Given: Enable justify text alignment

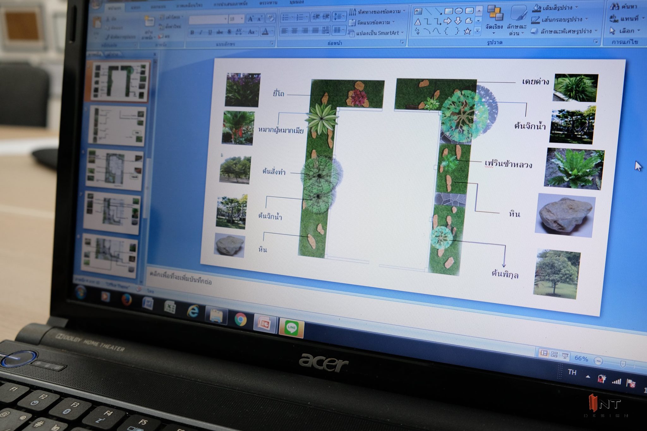Looking at the screenshot, I should click(x=315, y=31).
